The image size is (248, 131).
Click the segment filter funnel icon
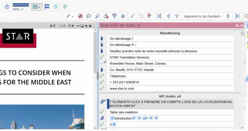click(177, 16)
